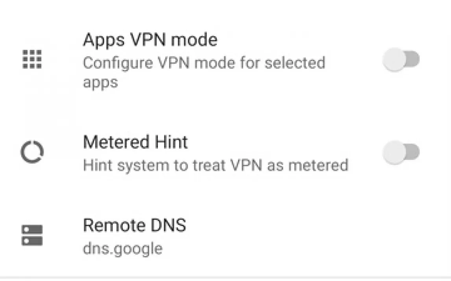
Task: Select the "Metered Hint" title
Action: coord(135,142)
